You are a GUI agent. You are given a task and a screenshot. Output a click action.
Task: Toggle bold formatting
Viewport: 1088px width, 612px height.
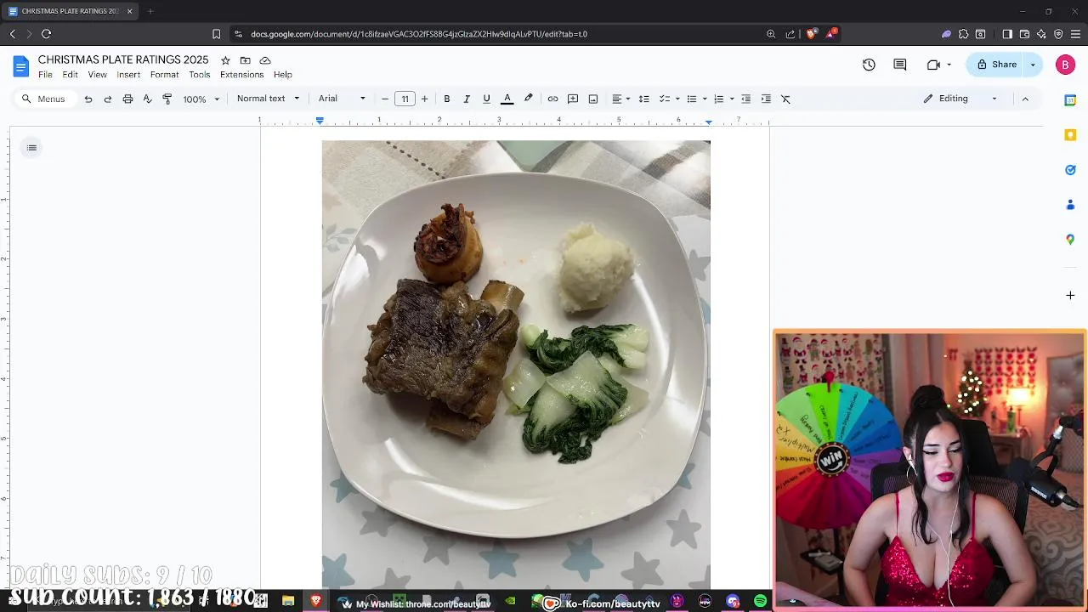(x=446, y=99)
